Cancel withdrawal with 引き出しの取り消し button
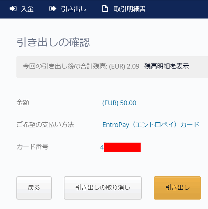 103,188
